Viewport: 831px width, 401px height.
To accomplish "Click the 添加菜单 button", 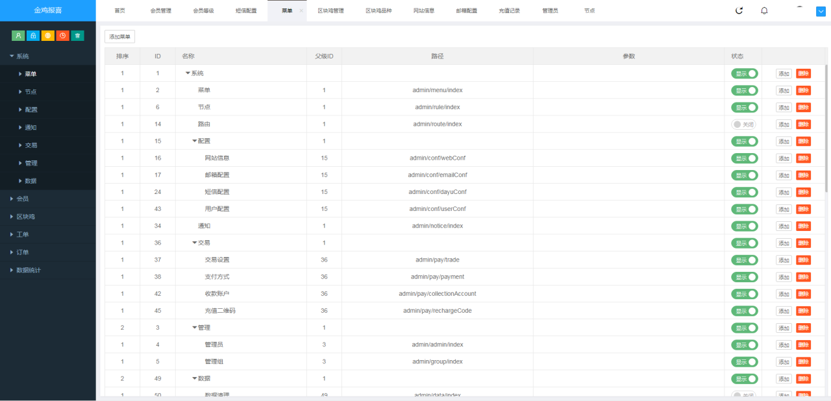I will coord(119,37).
